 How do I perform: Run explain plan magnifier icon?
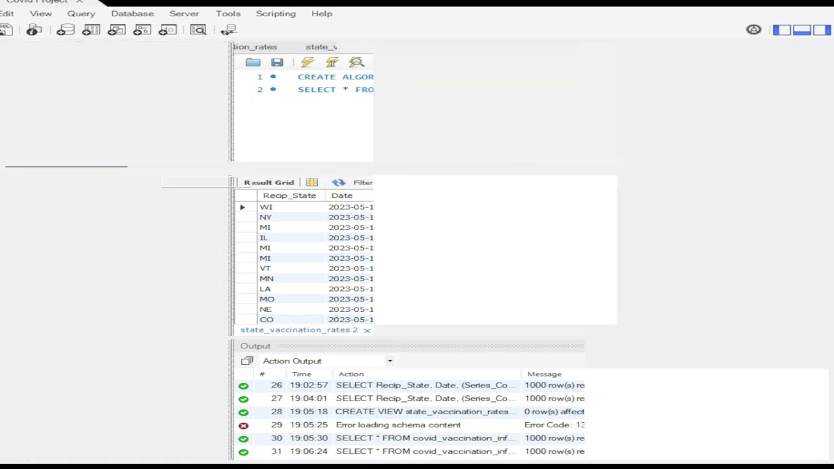click(356, 63)
